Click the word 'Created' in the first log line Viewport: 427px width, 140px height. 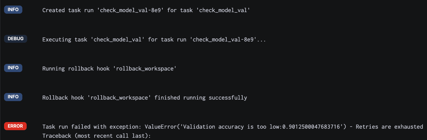[x=54, y=10]
